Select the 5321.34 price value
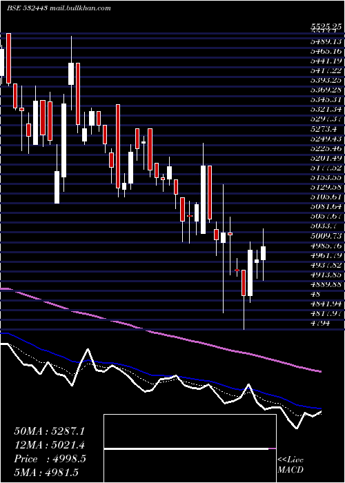The height and width of the screenshot is (483, 345). coord(326,109)
